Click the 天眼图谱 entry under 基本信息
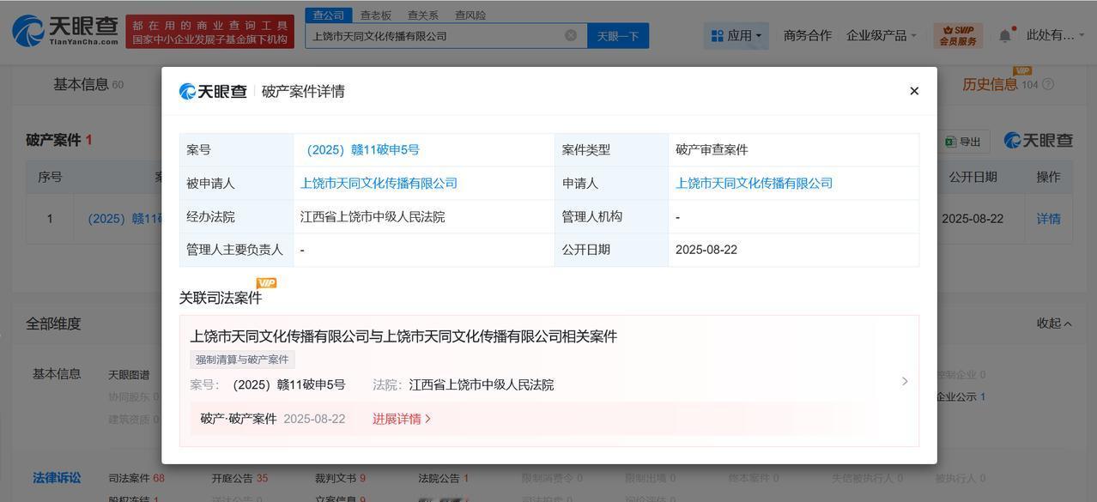Image resolution: width=1097 pixels, height=502 pixels. pyautogui.click(x=129, y=375)
